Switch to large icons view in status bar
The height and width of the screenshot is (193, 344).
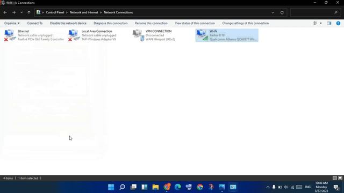click(340, 178)
